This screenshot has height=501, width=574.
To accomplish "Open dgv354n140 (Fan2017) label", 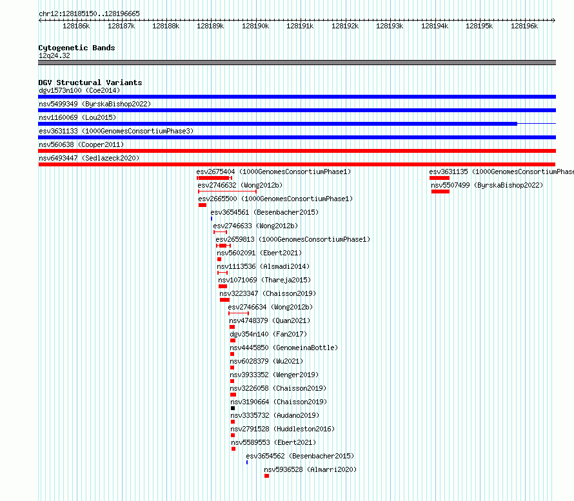I will pos(268,334).
